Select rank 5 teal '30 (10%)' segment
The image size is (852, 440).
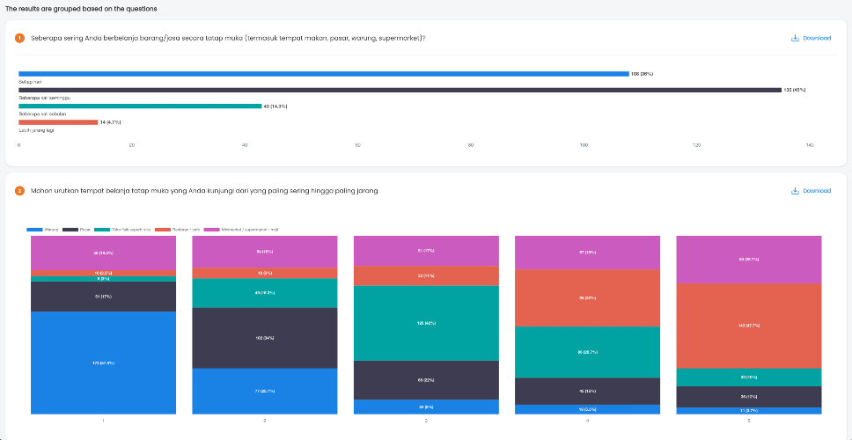749,378
